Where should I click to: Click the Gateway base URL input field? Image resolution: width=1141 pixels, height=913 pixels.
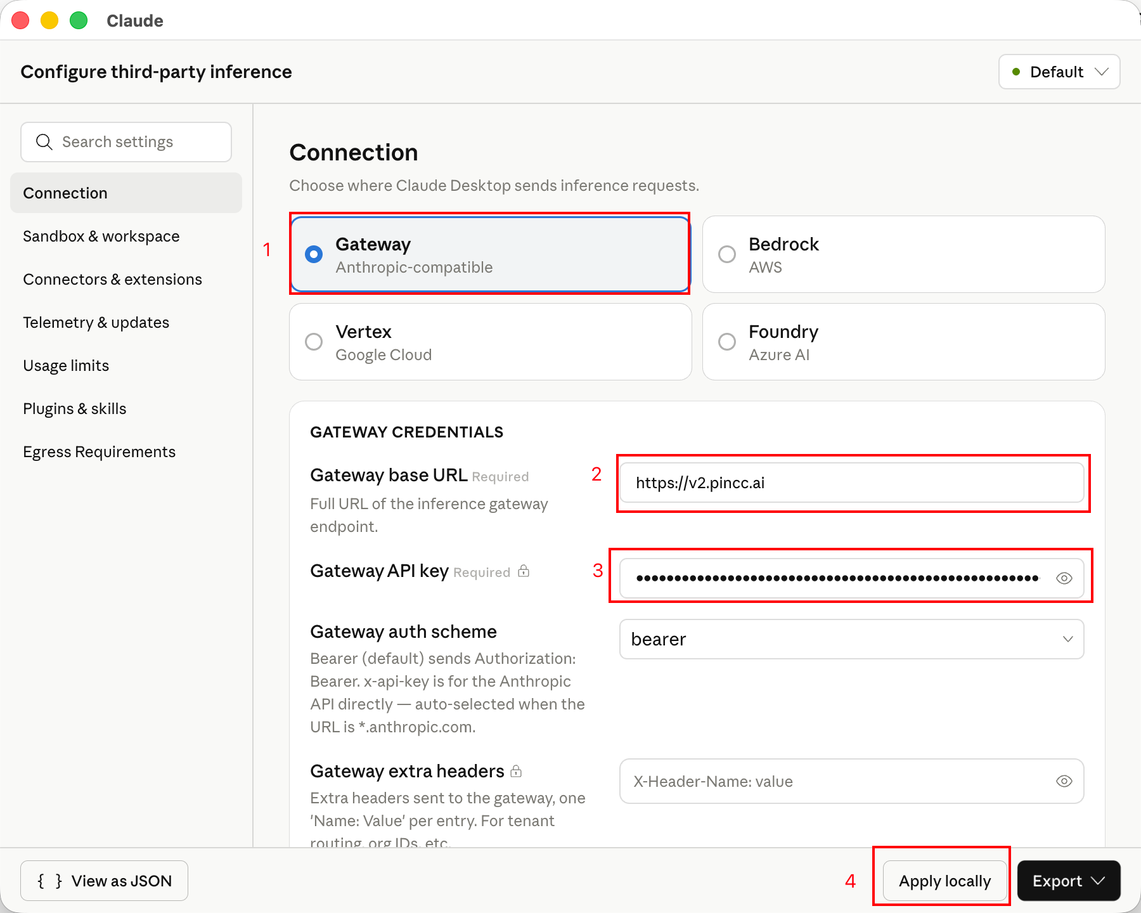(x=851, y=482)
